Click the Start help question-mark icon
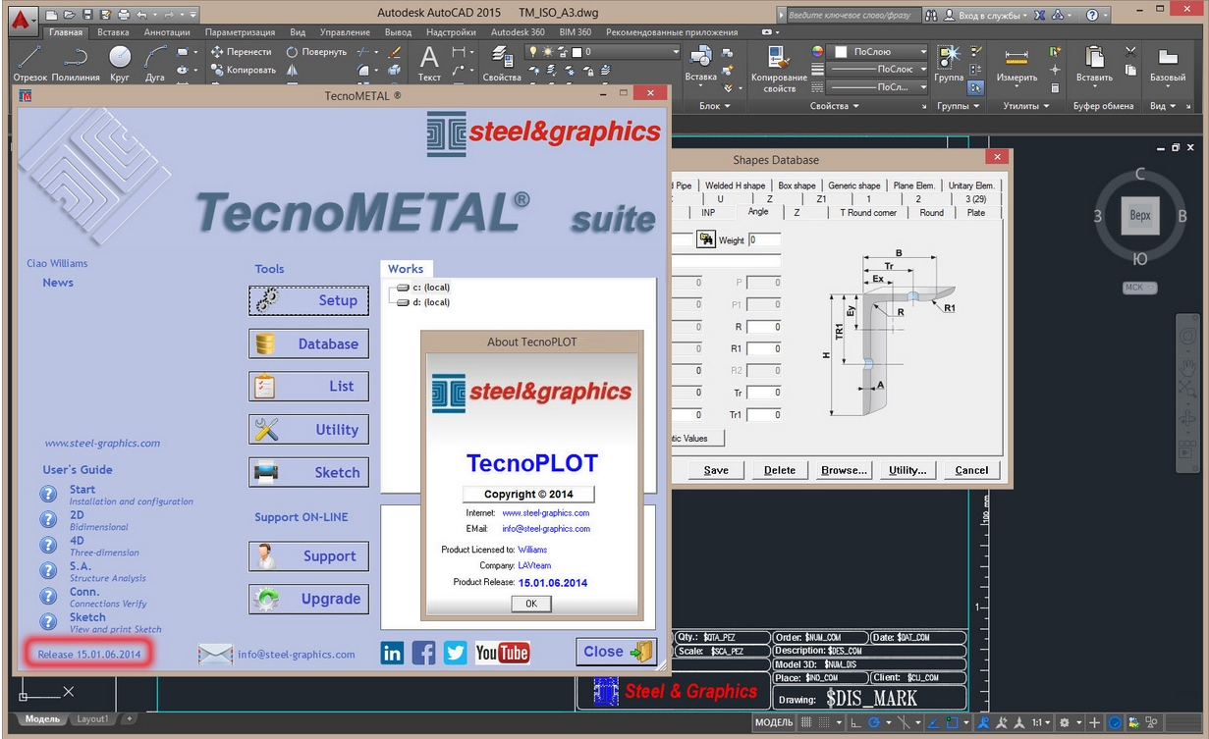Screen dimensions: 1209x739 (x=48, y=494)
